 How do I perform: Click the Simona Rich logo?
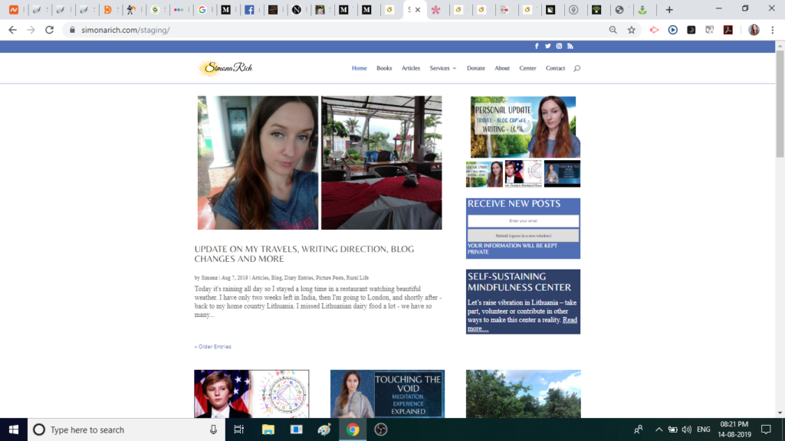click(226, 68)
